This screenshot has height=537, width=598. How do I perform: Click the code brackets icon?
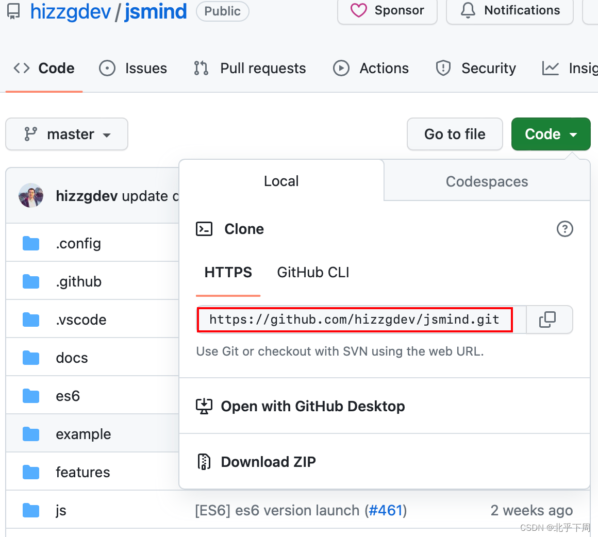coord(21,68)
